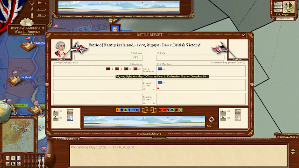
Task: Click the blue American squadron icon in Initial Squadrons
Action: (x=160, y=69)
